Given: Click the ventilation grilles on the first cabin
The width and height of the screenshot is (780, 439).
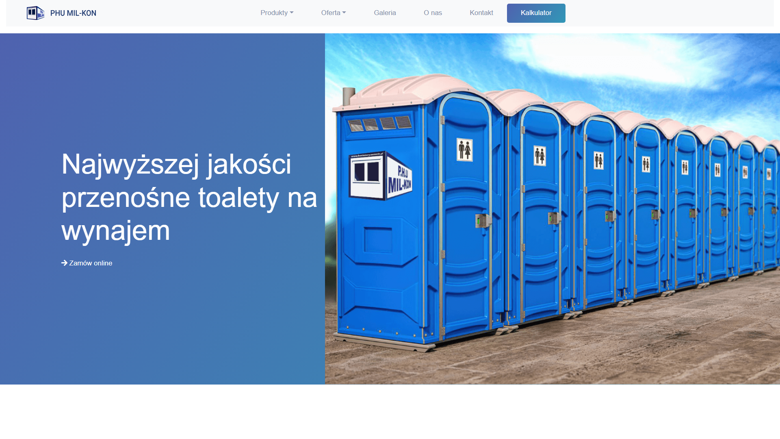Looking at the screenshot, I should click(x=380, y=124).
